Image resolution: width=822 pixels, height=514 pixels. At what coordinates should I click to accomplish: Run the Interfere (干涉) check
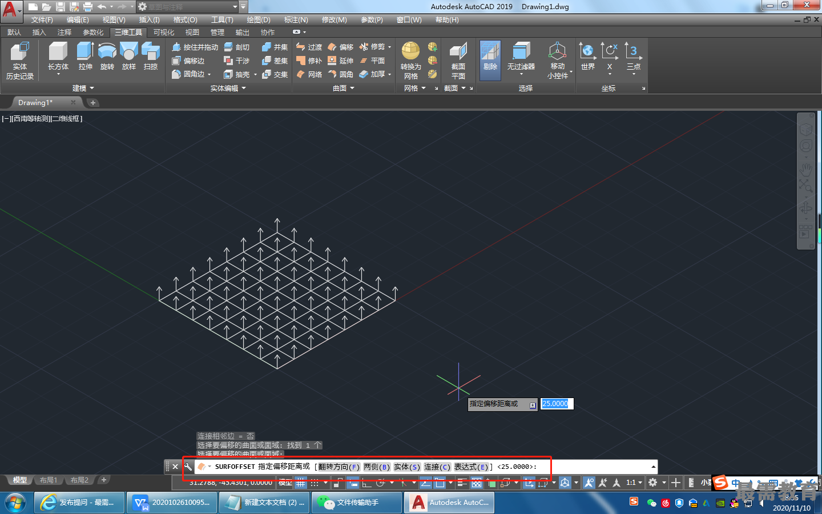[x=237, y=61]
